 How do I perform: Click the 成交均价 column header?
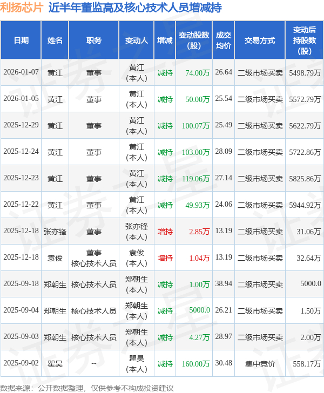(x=224, y=40)
